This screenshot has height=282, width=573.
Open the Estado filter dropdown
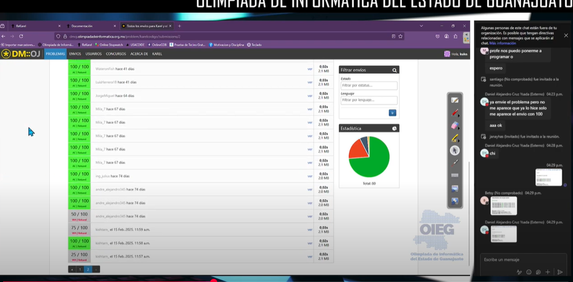[x=369, y=85]
